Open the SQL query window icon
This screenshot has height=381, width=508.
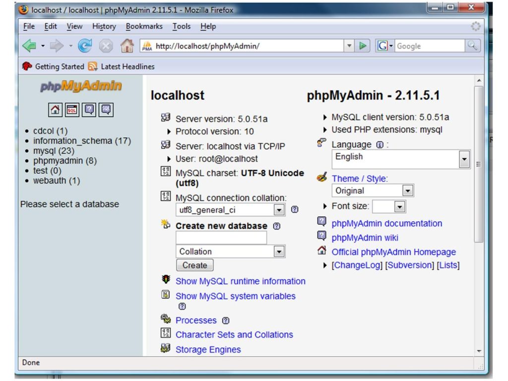coord(72,110)
